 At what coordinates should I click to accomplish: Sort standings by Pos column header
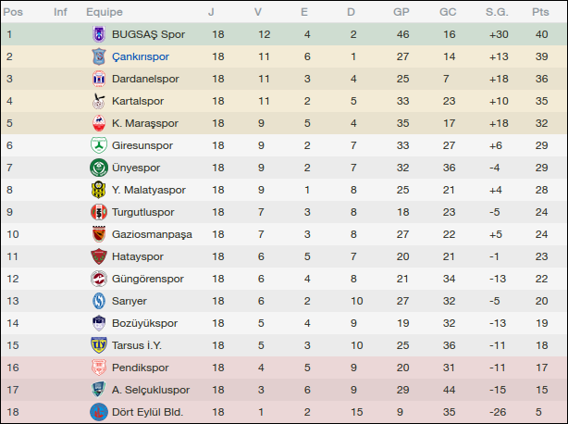tap(14, 12)
